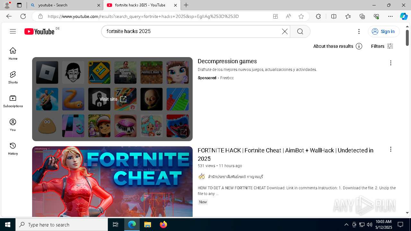Viewport: 411px width, 231px height.
Task: Click the Sign in button
Action: pos(383,31)
